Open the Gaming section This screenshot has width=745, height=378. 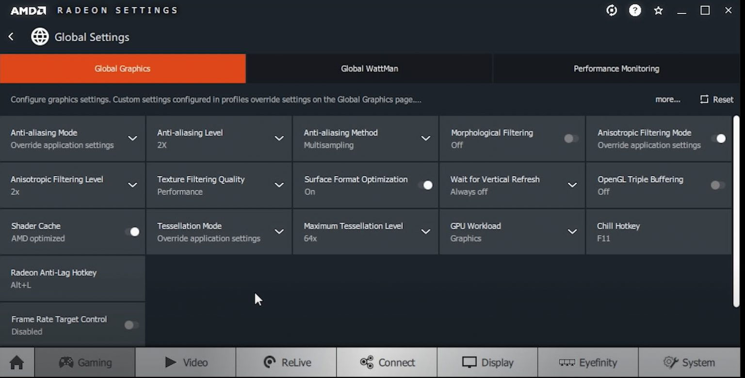(x=85, y=362)
